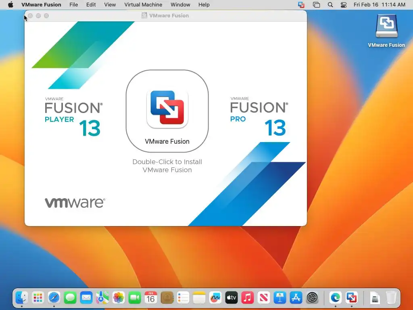Open the VMware Fusion disk icon on desktop

tap(386, 26)
